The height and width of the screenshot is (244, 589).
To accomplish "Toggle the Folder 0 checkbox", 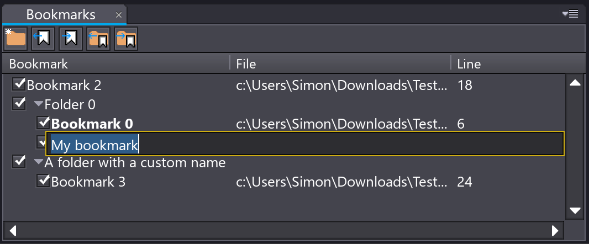I will (19, 103).
